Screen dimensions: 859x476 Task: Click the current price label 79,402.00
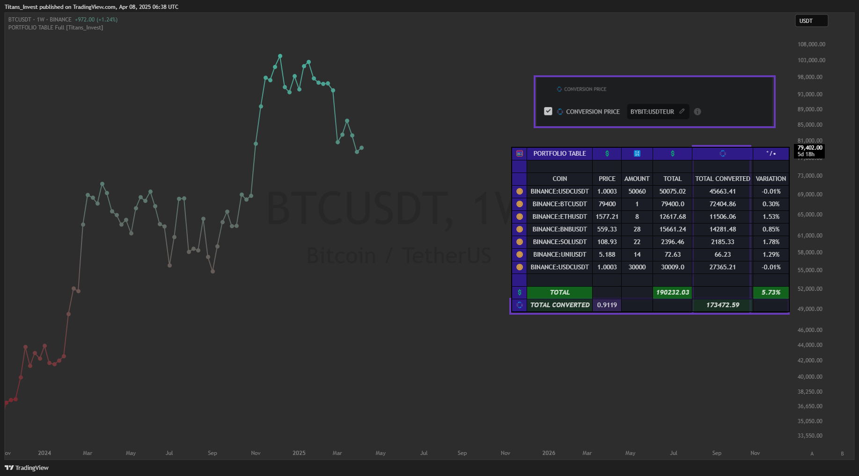tap(809, 148)
